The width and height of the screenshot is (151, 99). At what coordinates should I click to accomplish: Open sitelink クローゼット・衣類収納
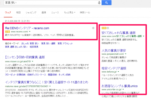point(15,75)
